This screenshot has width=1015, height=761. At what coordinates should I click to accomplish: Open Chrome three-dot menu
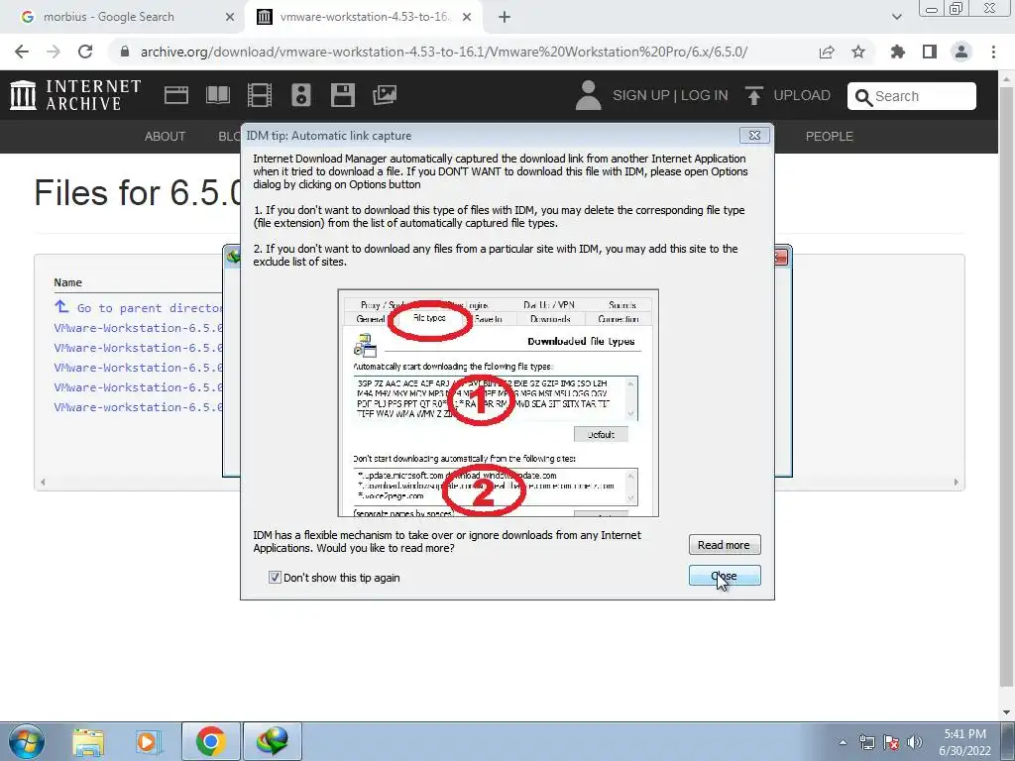pos(993,52)
